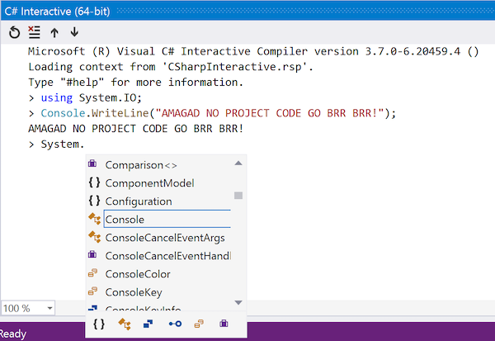Click the Clear Screen toolbar icon

(x=34, y=32)
